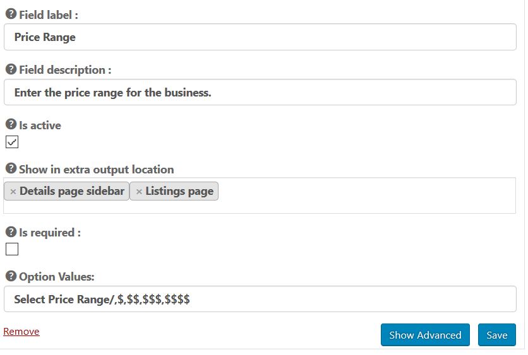Uncheck the Is active checkbox
The image size is (528, 355).
point(12,142)
